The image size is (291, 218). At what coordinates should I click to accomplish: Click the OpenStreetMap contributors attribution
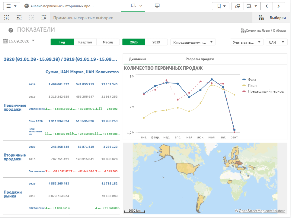[261, 211]
